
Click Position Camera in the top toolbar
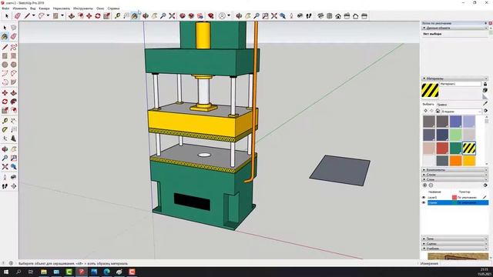click(x=291, y=15)
